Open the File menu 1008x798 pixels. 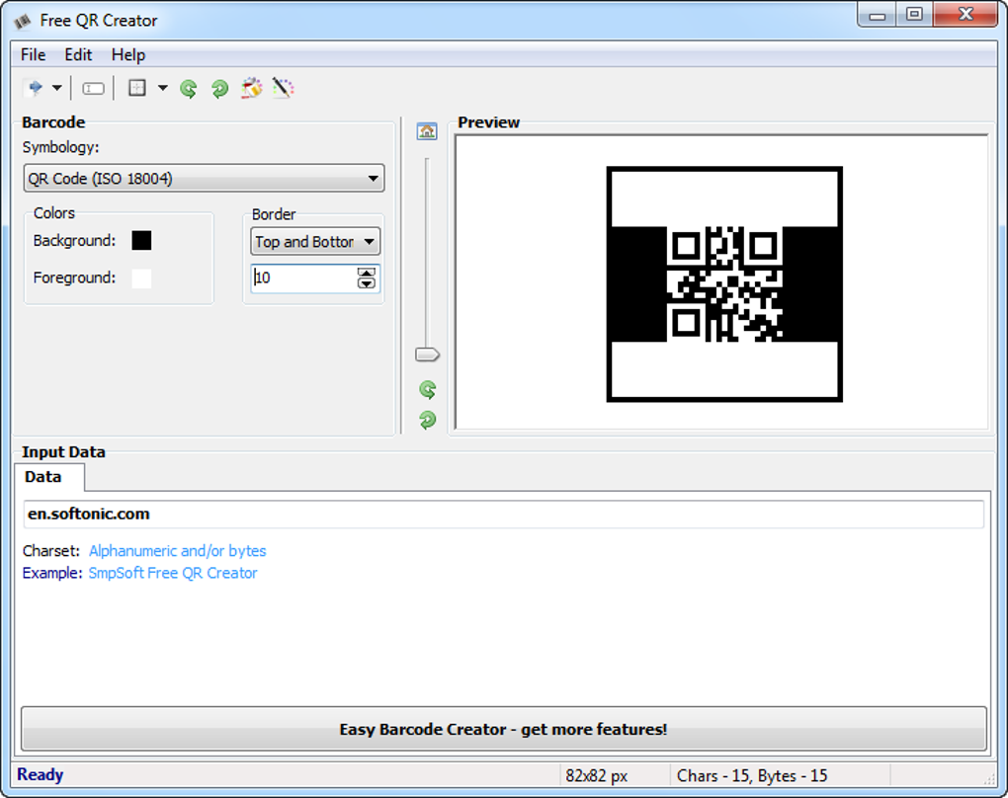[33, 55]
